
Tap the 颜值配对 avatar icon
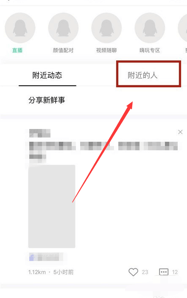click(x=63, y=28)
